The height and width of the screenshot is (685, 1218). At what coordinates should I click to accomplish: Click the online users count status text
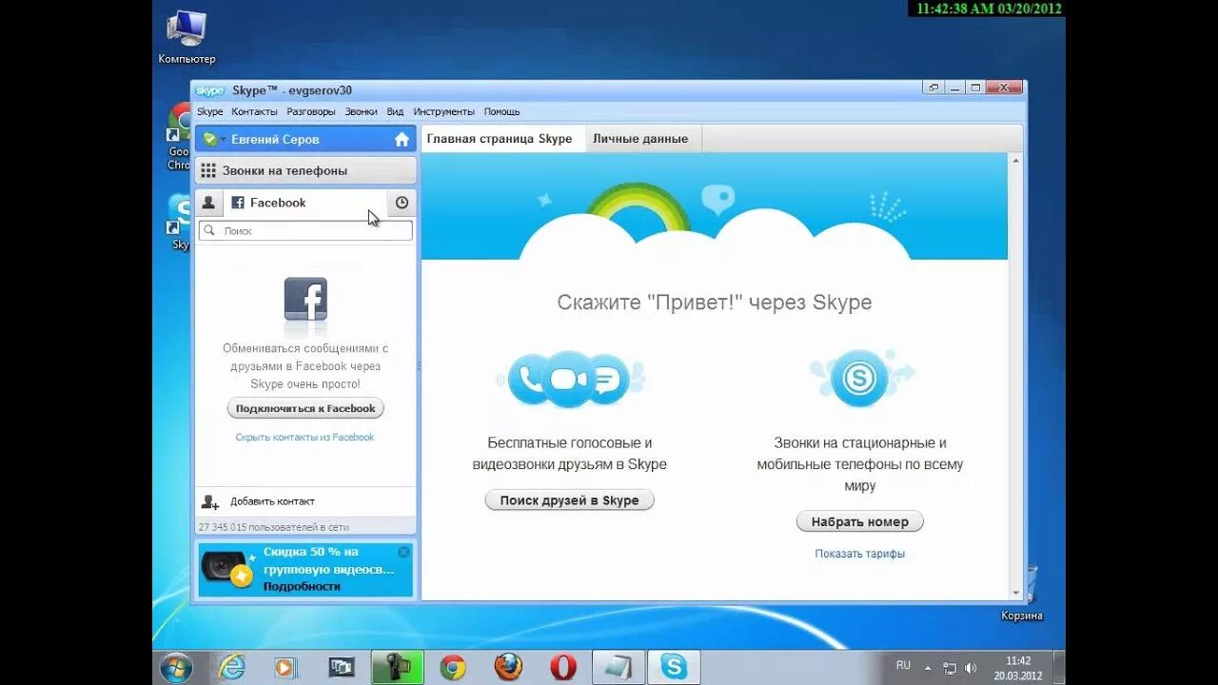pyautogui.click(x=273, y=527)
